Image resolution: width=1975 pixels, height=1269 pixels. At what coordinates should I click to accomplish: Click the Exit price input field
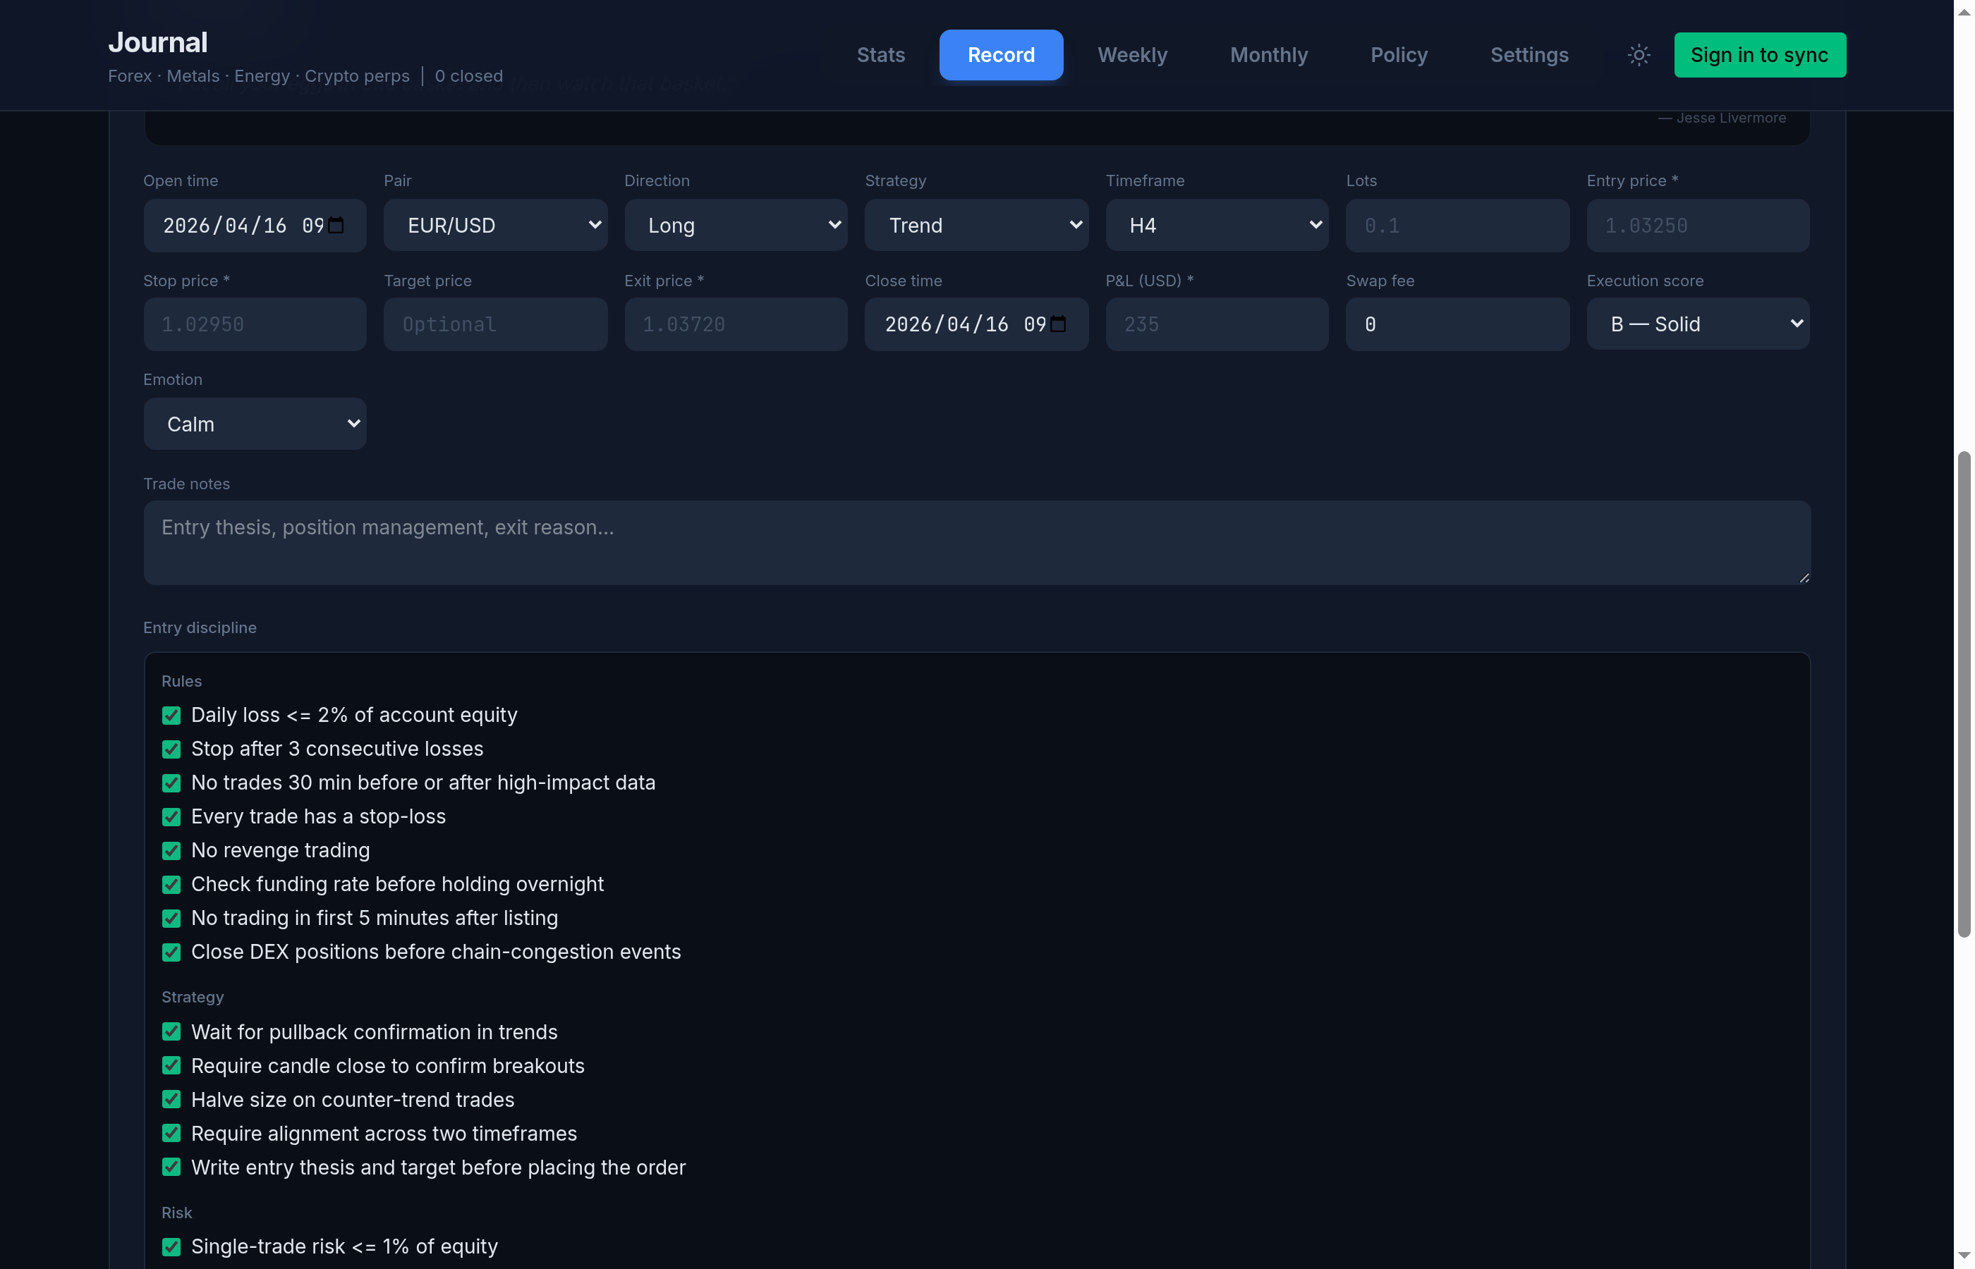(x=735, y=324)
